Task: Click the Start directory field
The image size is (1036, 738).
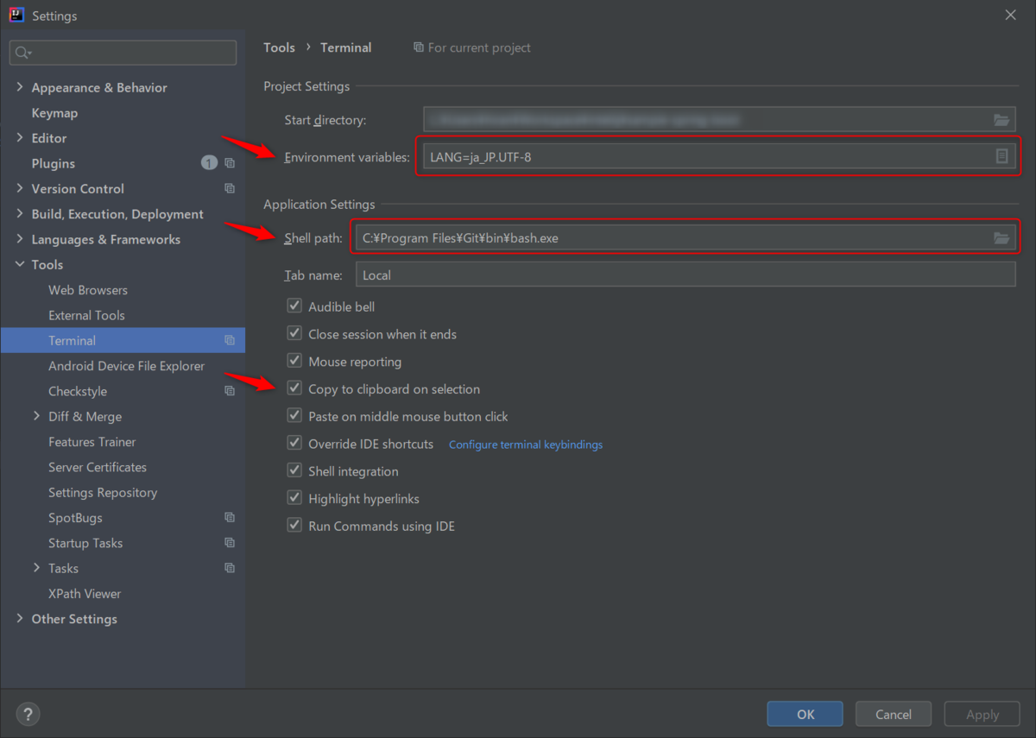Action: pyautogui.click(x=718, y=120)
